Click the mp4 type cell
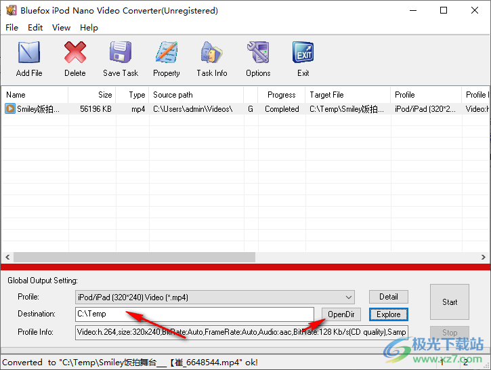Screen dimensions: 491x370 pos(138,109)
